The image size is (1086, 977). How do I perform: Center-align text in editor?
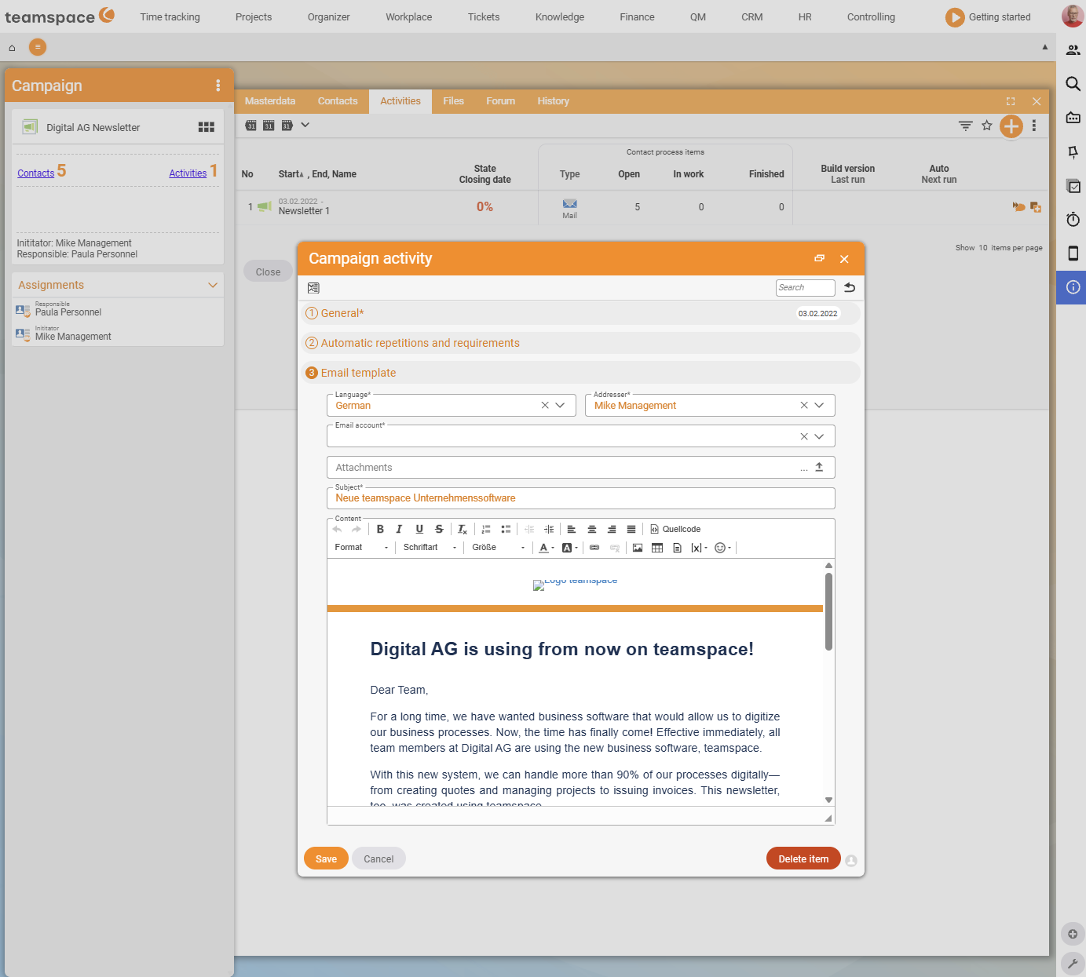click(592, 529)
